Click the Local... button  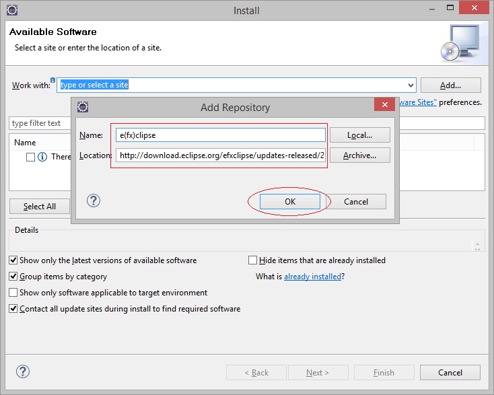point(359,135)
